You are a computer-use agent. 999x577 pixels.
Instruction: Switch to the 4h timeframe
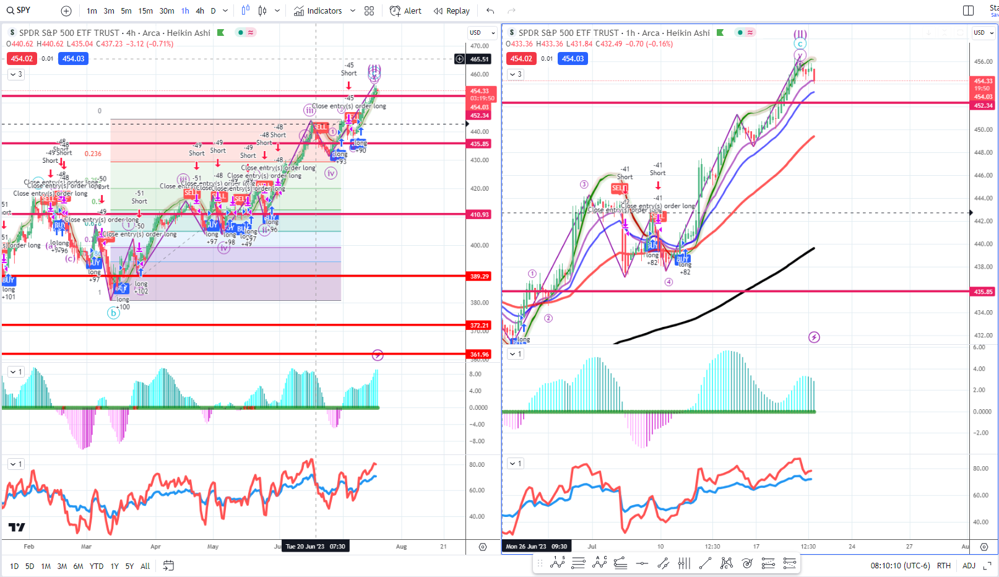(x=200, y=11)
